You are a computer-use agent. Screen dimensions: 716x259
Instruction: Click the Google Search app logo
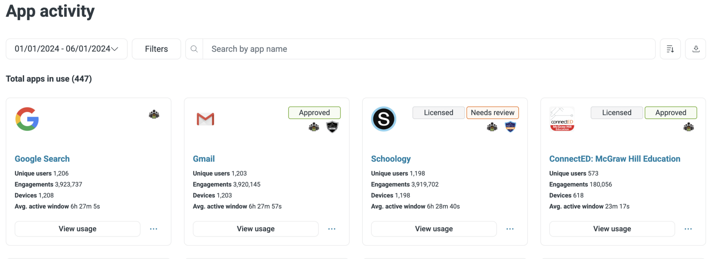[27, 119]
